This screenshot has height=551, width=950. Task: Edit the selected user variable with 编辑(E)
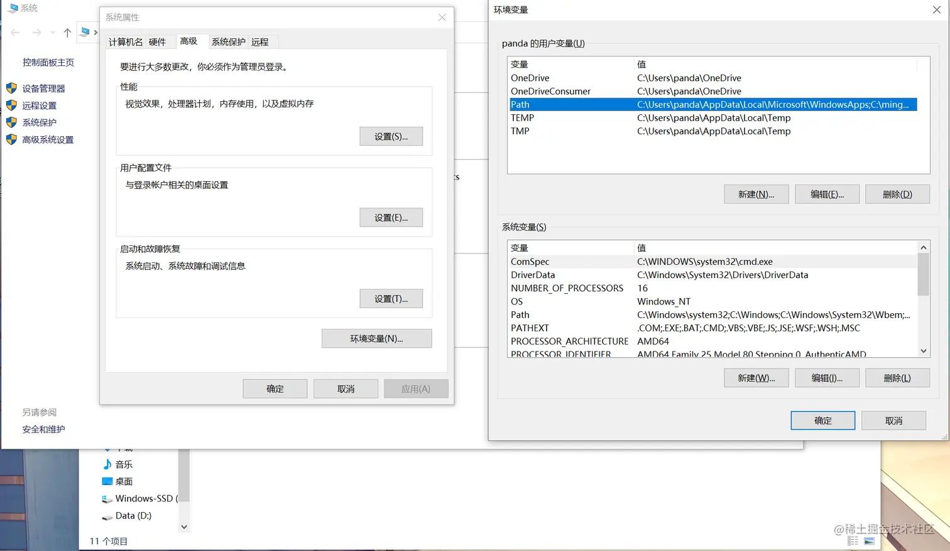[x=827, y=195]
